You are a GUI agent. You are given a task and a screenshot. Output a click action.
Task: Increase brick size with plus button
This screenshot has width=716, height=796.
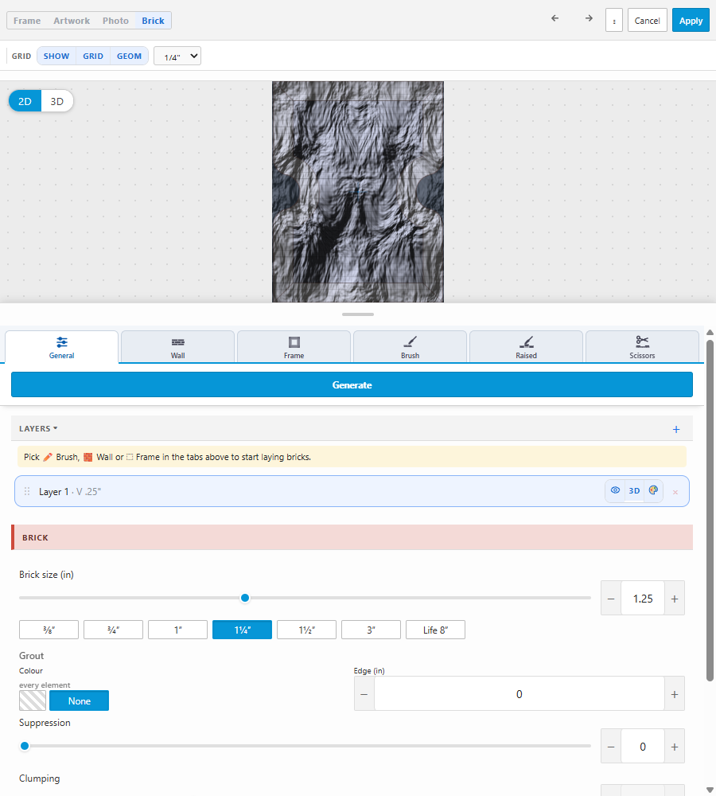click(x=675, y=599)
